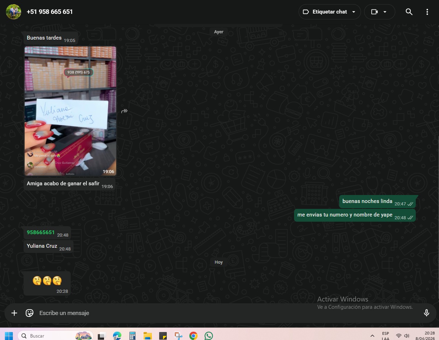
Task: Open the Windows Start menu
Action: point(9,335)
